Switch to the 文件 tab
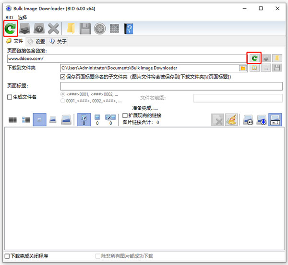 coord(15,41)
